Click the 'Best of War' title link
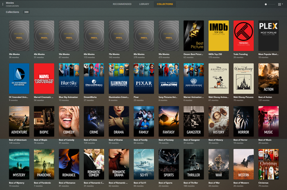 point(214,183)
